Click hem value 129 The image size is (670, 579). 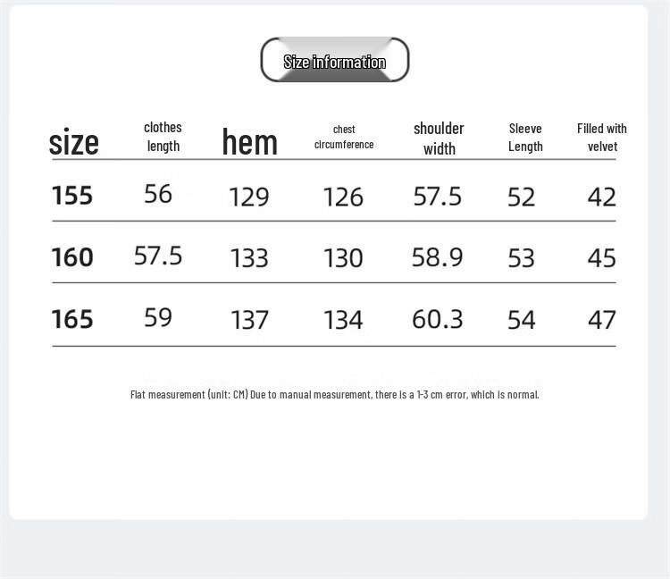tap(249, 197)
